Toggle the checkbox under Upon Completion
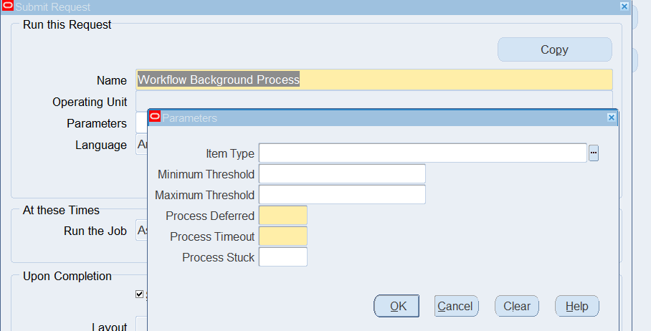 [x=140, y=294]
